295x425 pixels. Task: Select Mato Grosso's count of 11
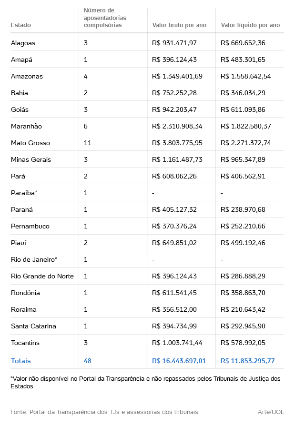point(88,143)
